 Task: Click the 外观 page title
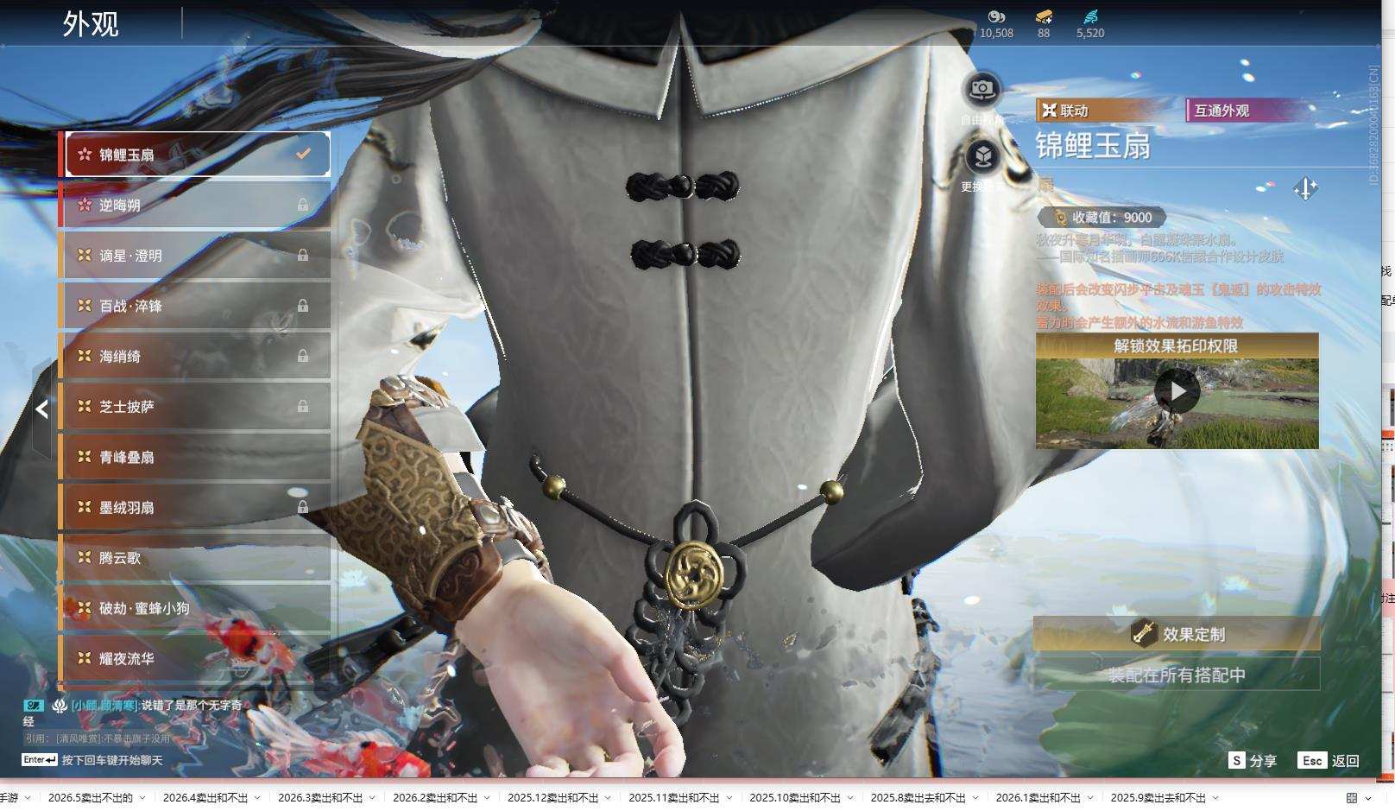[91, 23]
